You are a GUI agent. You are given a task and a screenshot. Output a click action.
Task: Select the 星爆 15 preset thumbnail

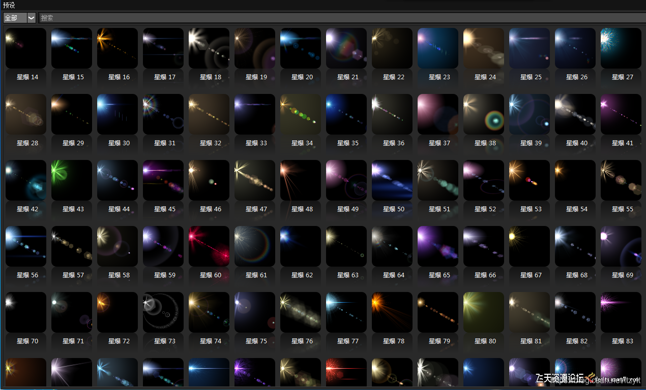coord(72,48)
